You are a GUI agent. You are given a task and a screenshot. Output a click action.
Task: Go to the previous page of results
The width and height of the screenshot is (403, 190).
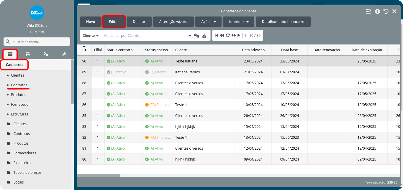tap(222, 35)
